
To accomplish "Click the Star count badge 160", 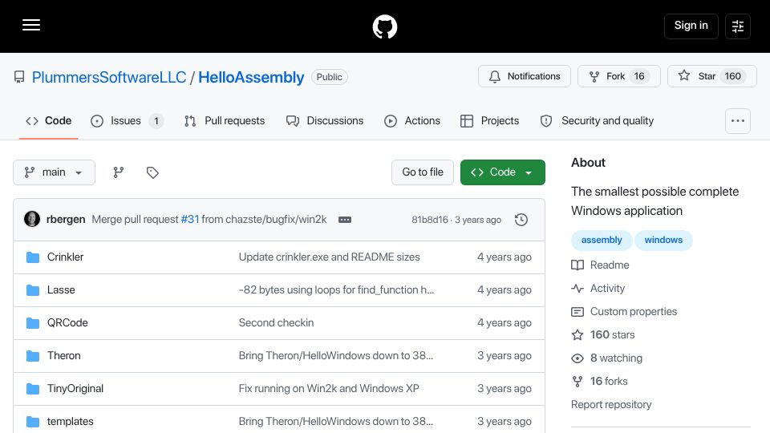I will [x=732, y=76].
